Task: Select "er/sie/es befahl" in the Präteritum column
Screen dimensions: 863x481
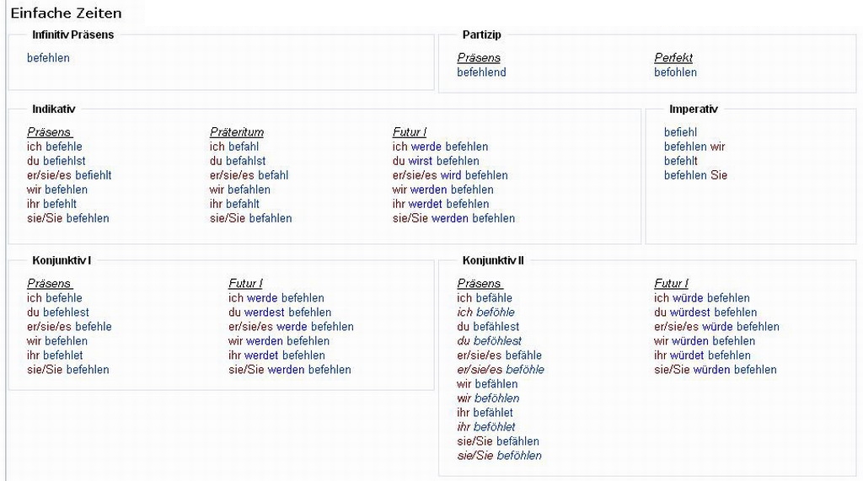Action: click(249, 175)
